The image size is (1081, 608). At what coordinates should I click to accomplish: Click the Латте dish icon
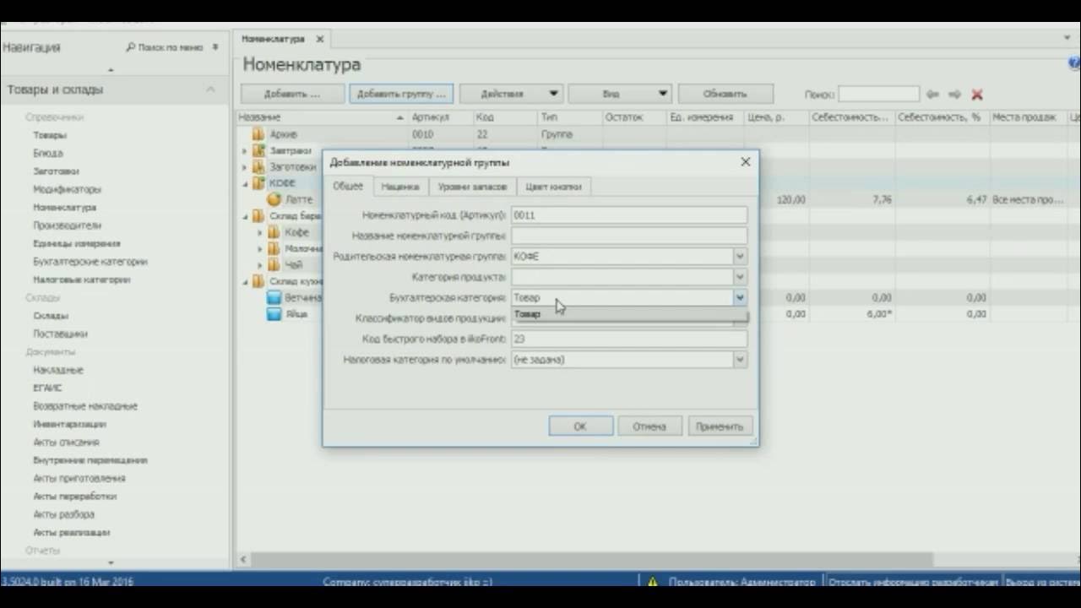click(274, 199)
